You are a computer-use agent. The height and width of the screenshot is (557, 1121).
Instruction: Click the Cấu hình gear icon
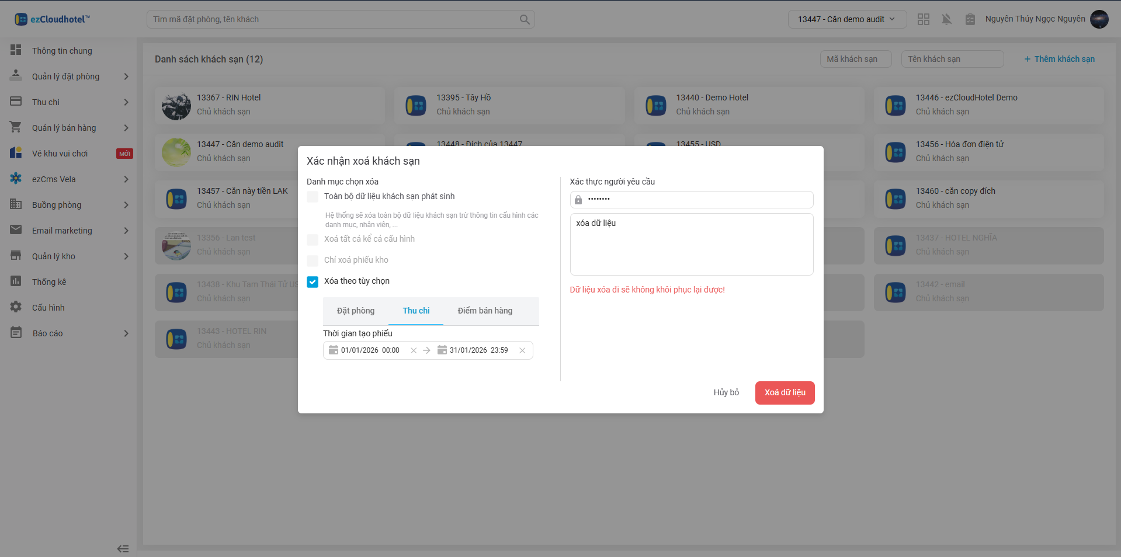[16, 307]
